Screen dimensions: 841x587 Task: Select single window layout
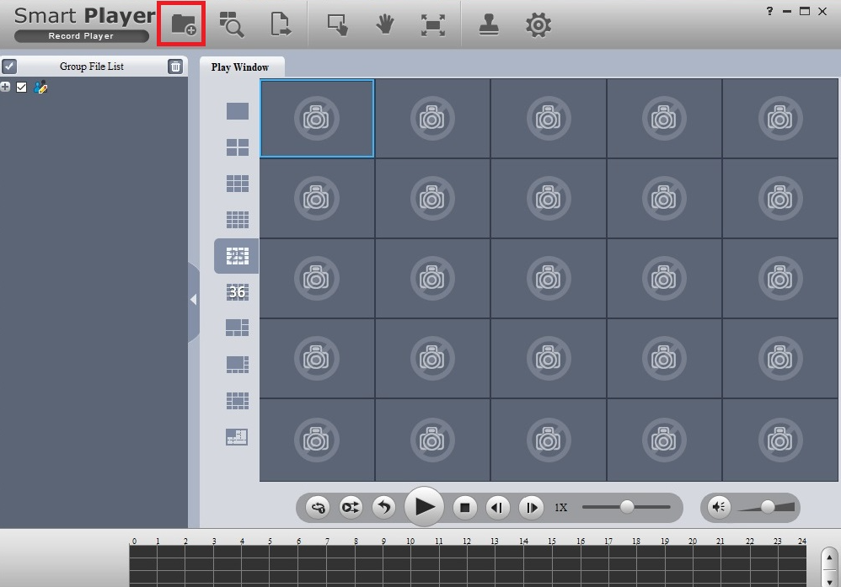click(x=237, y=111)
